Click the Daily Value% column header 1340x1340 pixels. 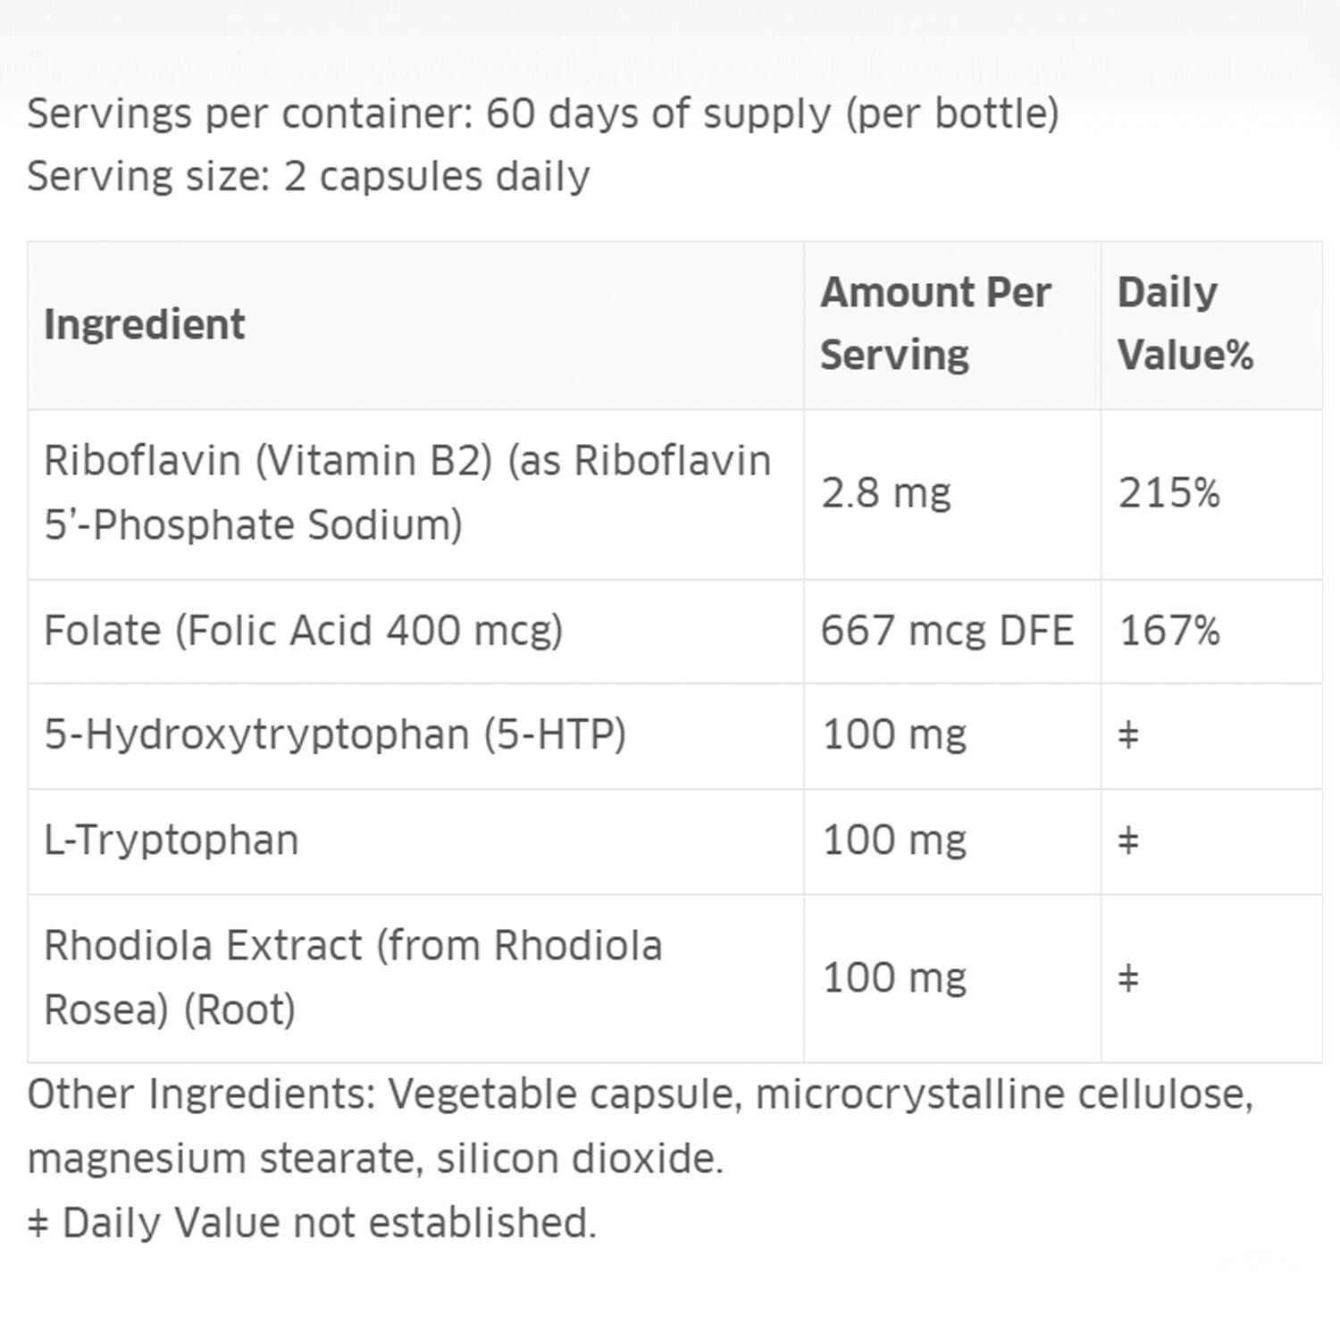(x=1185, y=323)
